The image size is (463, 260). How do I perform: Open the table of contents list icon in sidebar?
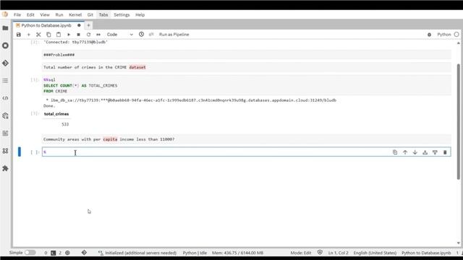click(5, 80)
